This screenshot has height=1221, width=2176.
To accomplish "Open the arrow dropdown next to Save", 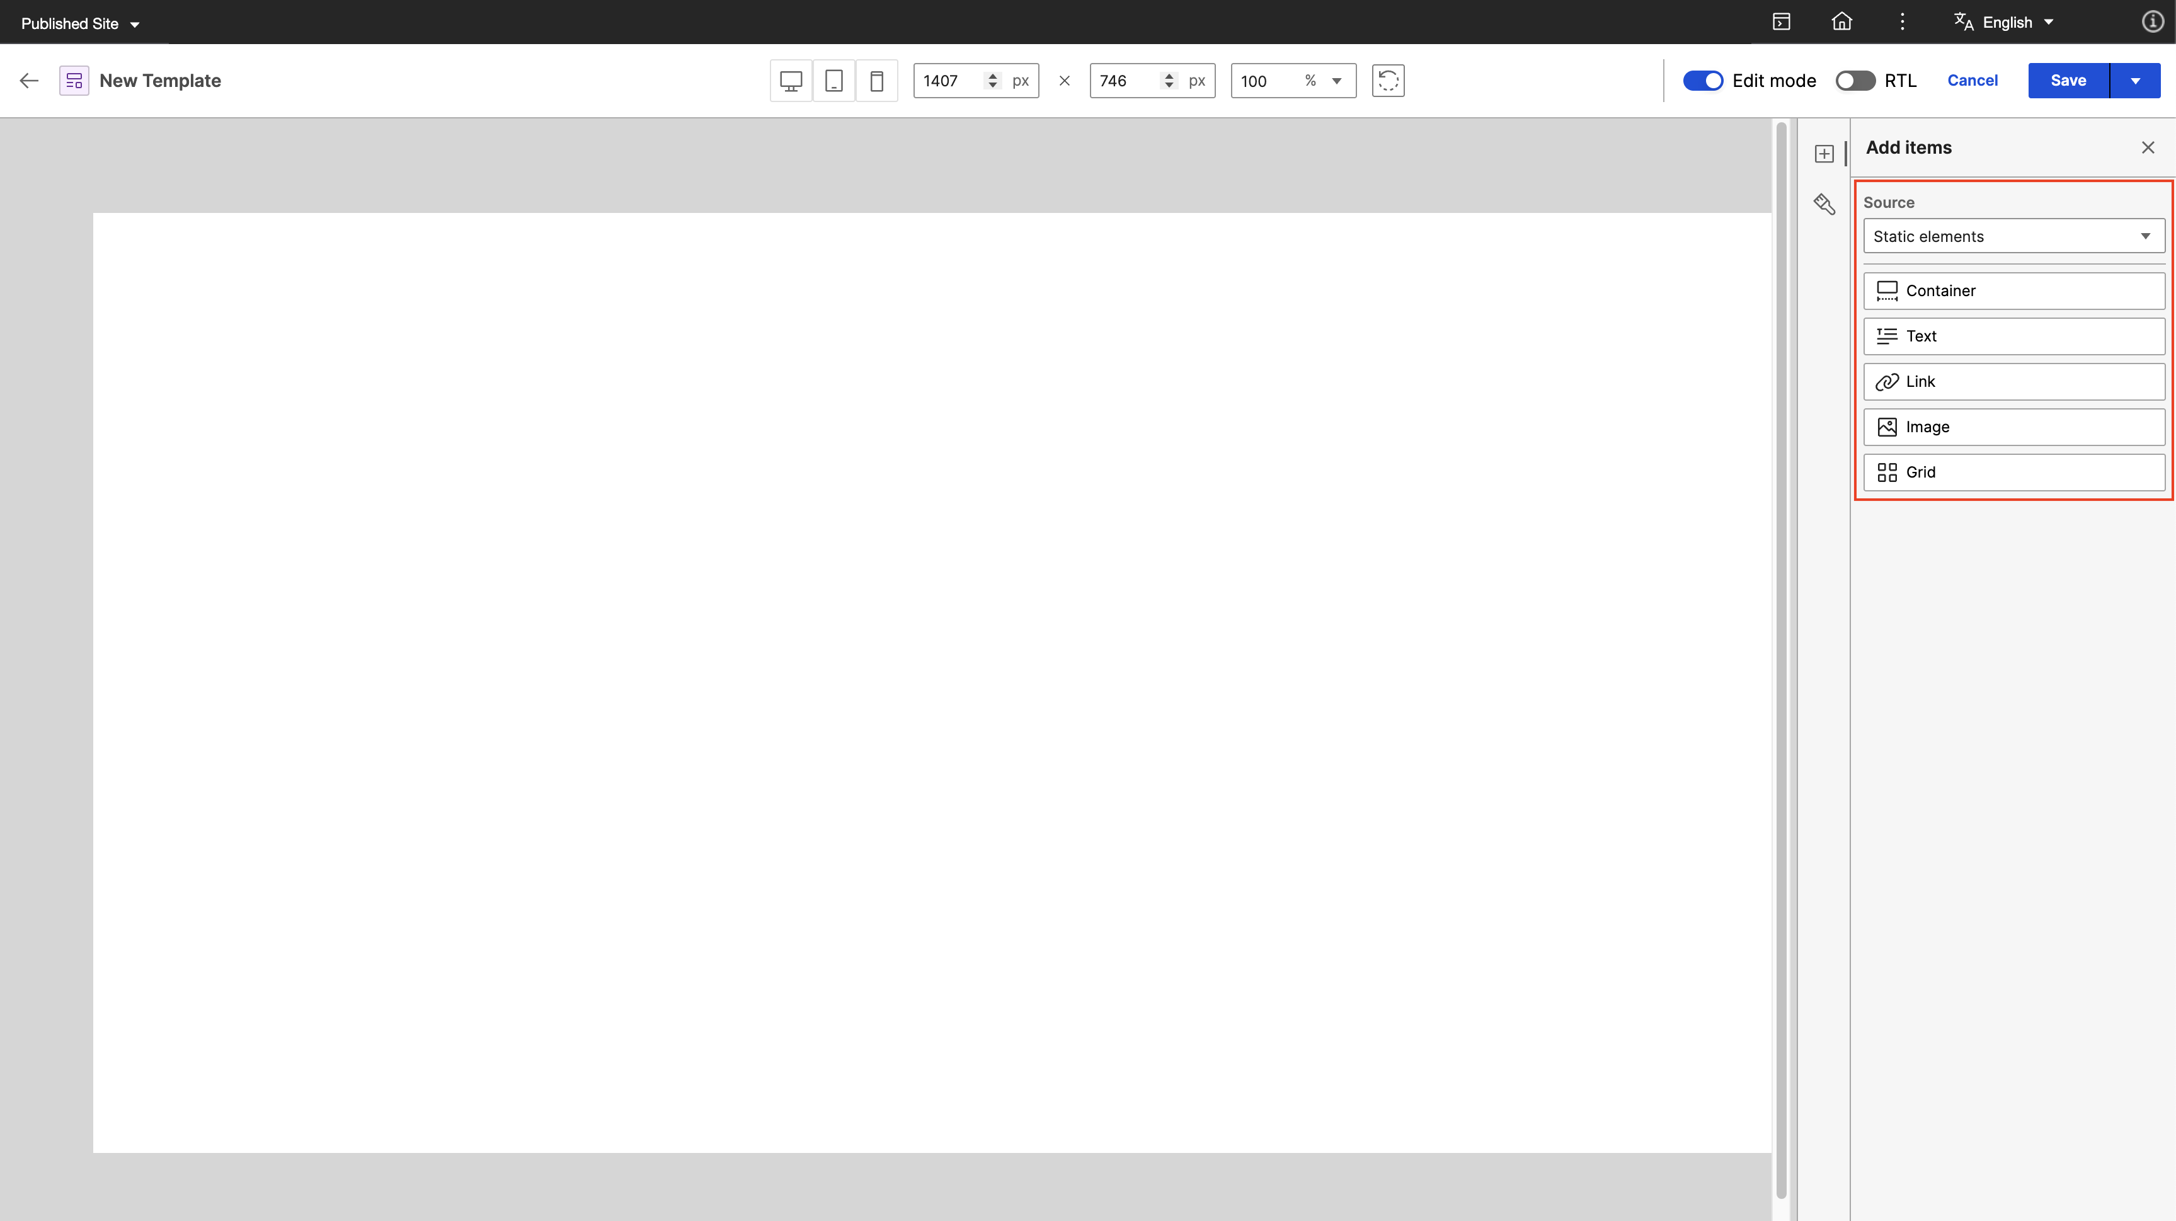I will tap(2136, 81).
